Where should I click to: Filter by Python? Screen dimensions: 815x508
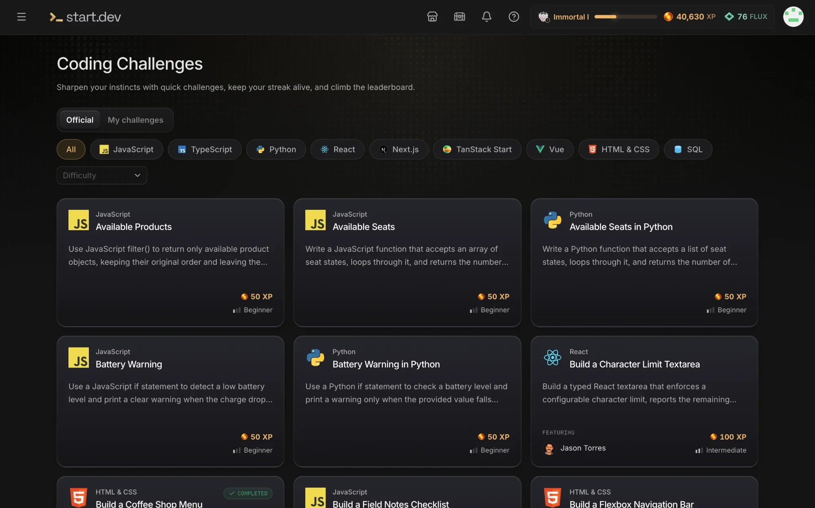click(276, 150)
